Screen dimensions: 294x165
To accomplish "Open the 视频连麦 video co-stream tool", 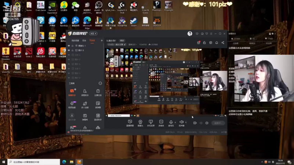I will pos(72,105).
